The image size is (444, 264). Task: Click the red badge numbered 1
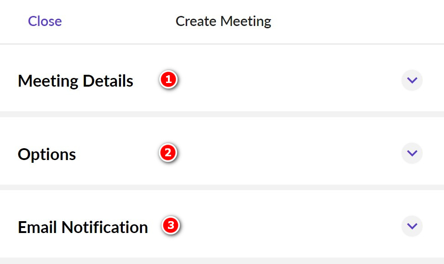tap(168, 79)
